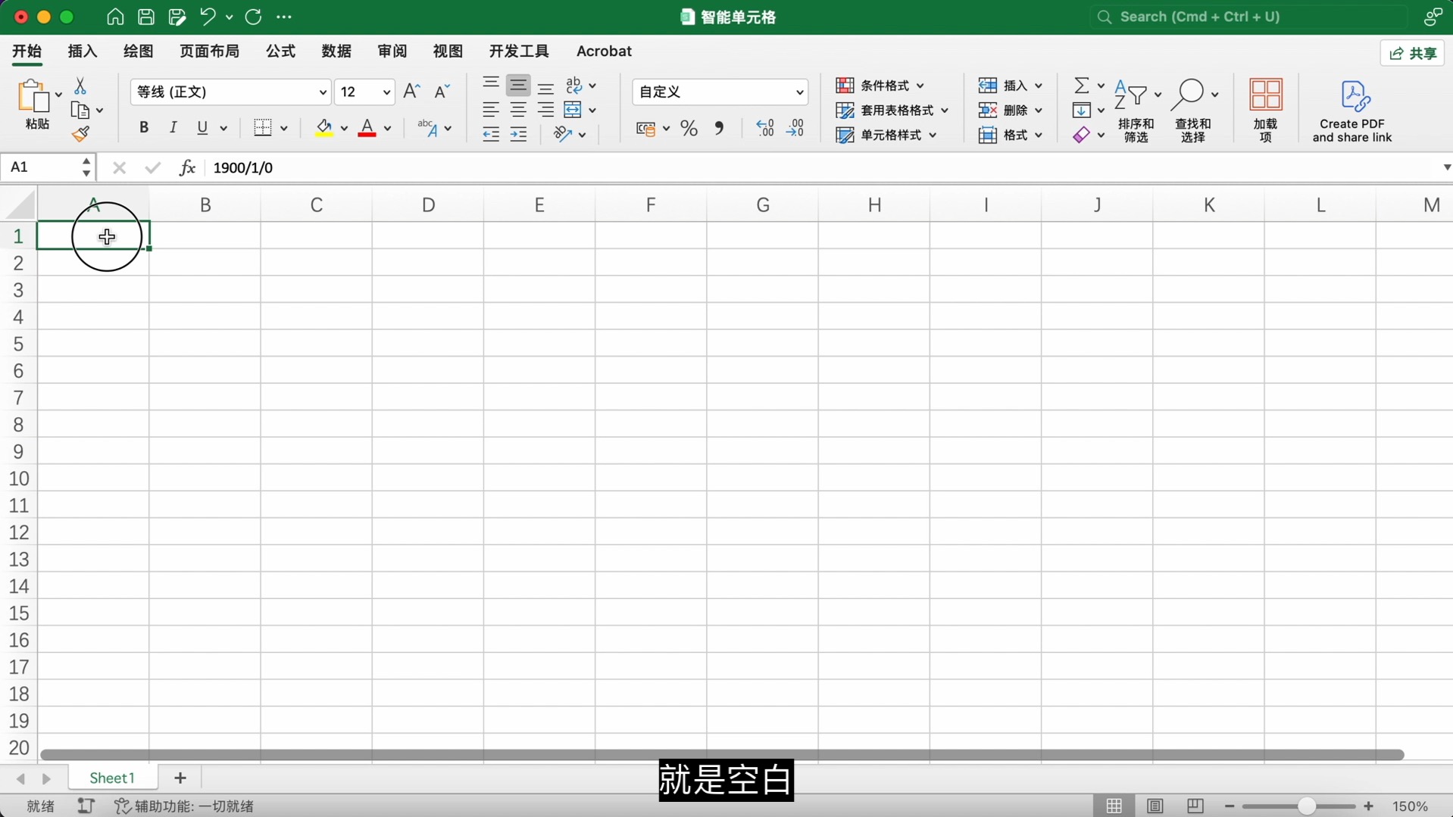
Task: Click the Redo icon in title bar
Action: click(253, 17)
